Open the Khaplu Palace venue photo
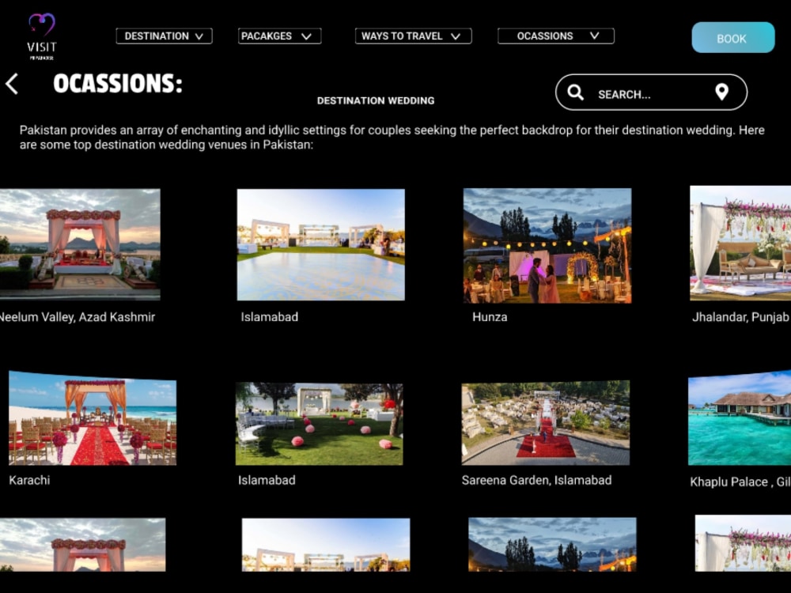The width and height of the screenshot is (791, 593). (740, 418)
